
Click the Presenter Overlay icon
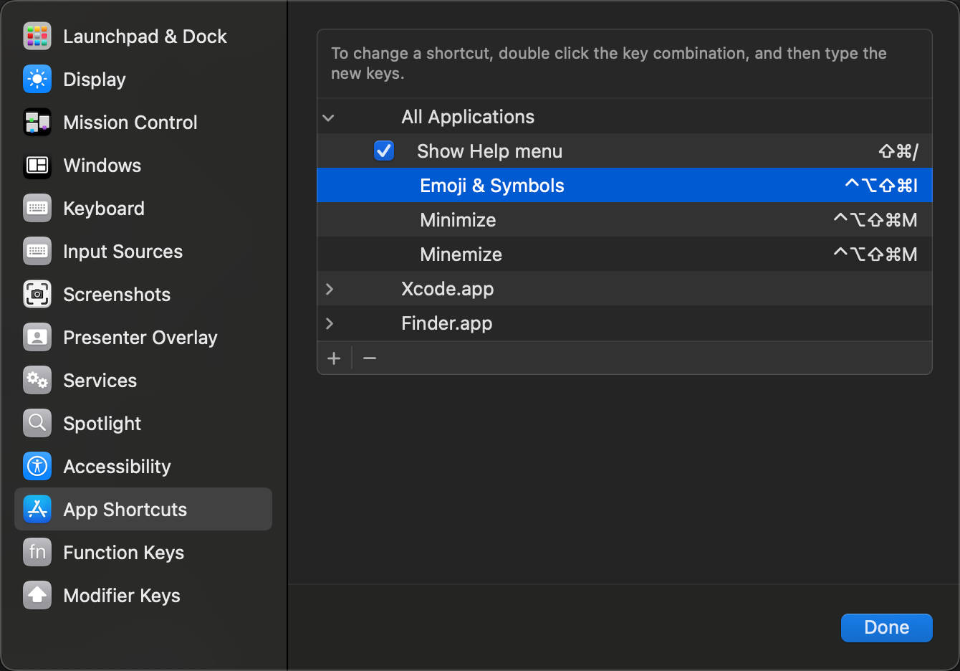pos(37,338)
